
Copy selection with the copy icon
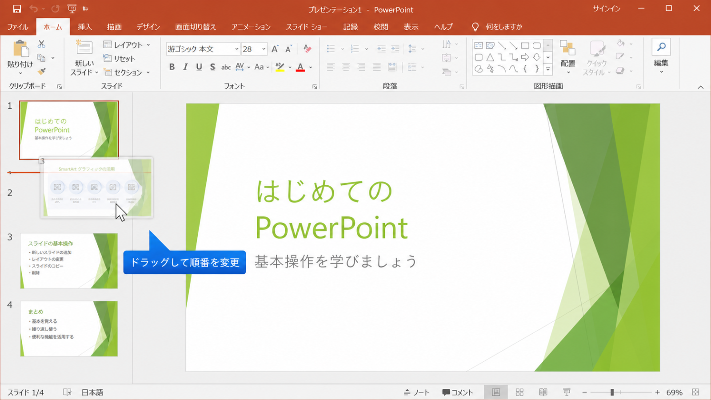pos(41,58)
